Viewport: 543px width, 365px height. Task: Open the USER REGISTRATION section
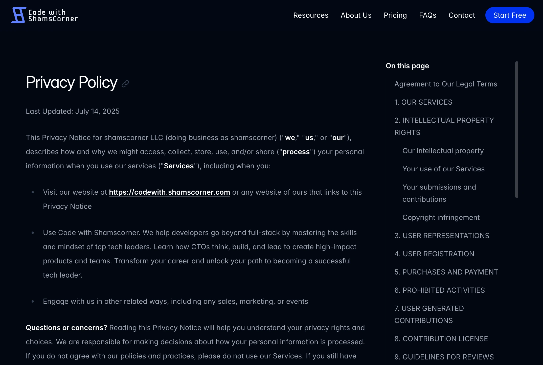434,254
